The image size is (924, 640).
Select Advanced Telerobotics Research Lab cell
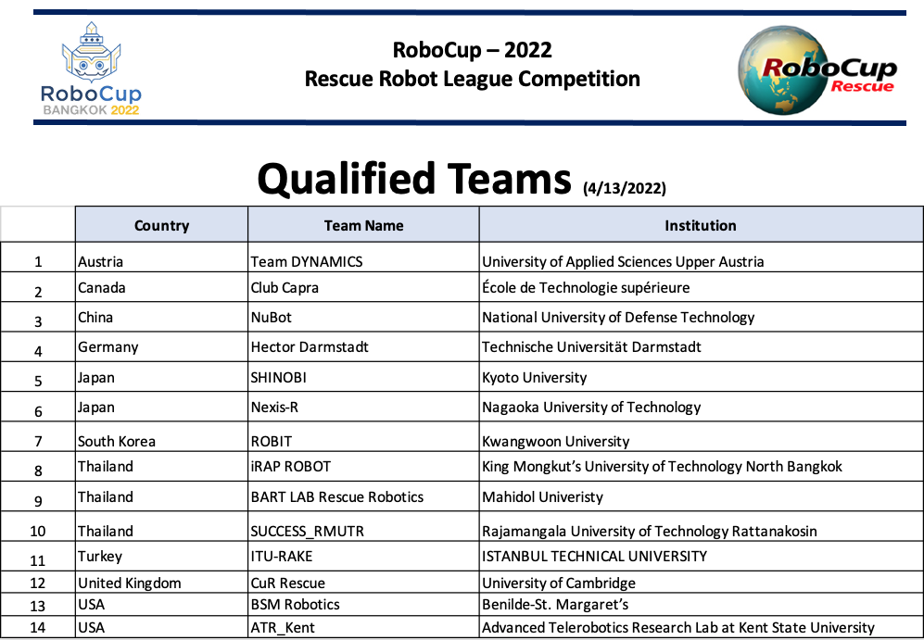pos(701,627)
